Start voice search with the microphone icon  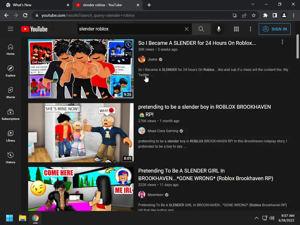[x=219, y=29]
